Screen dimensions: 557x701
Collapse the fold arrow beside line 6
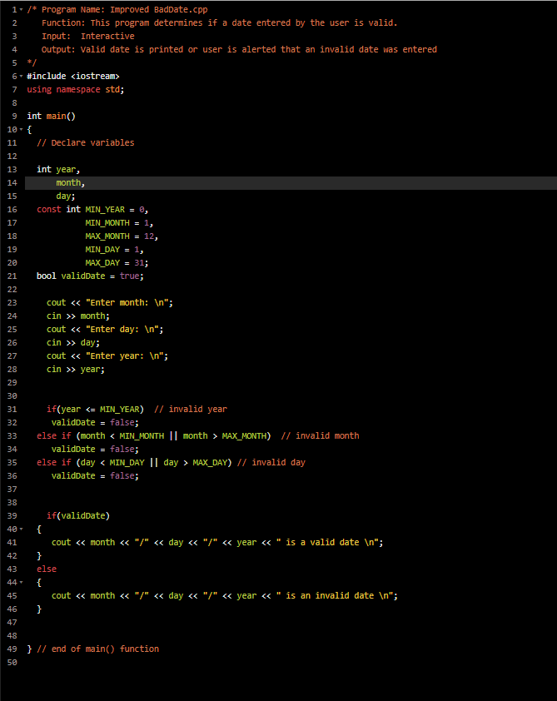[x=21, y=76]
